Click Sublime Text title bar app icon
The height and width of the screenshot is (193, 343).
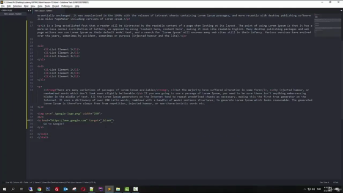tap(2, 2)
